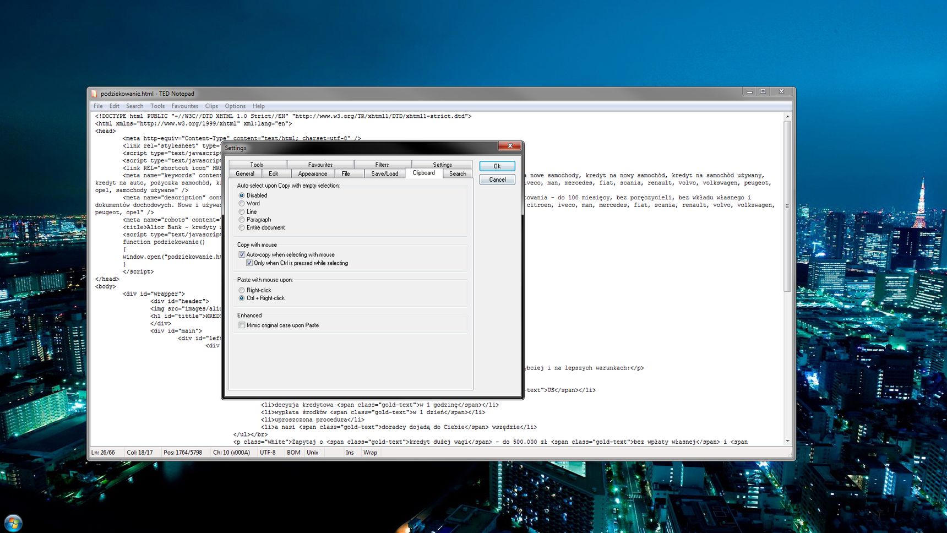Click the Windows Start orb
This screenshot has height=533, width=947.
pyautogui.click(x=13, y=523)
